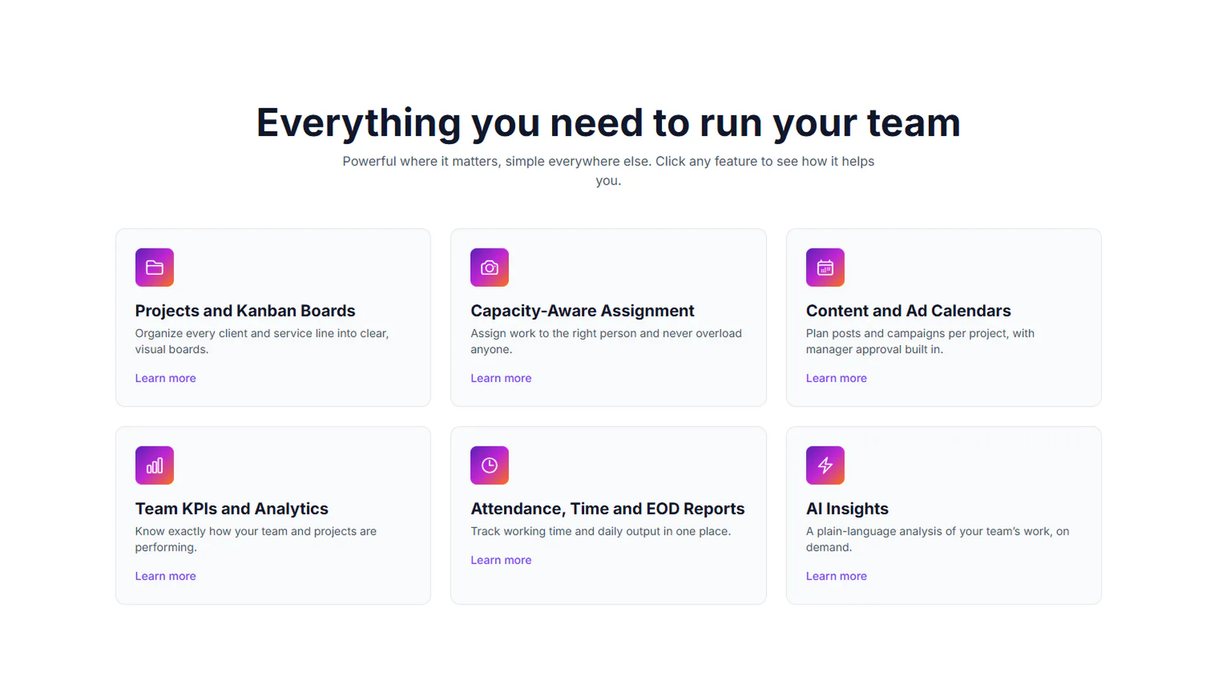Click the calendar icon for Content and Ad Calendars
1214x683 pixels.
(825, 268)
